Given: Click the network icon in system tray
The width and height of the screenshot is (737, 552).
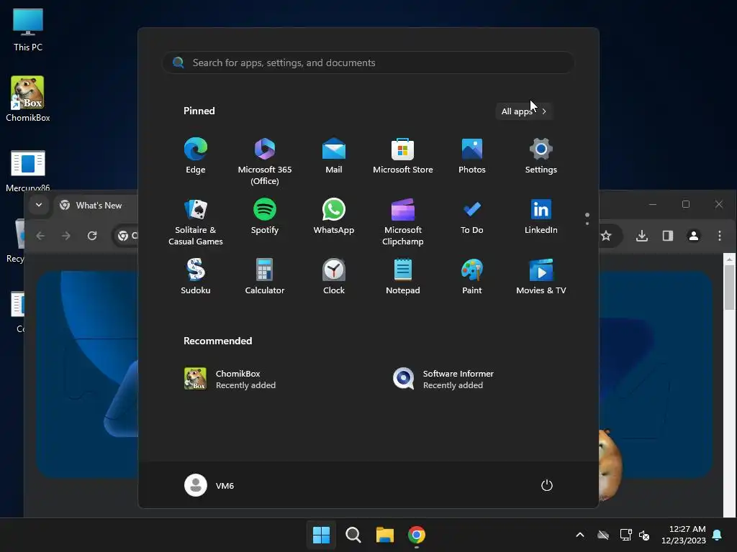Looking at the screenshot, I should 625,535.
